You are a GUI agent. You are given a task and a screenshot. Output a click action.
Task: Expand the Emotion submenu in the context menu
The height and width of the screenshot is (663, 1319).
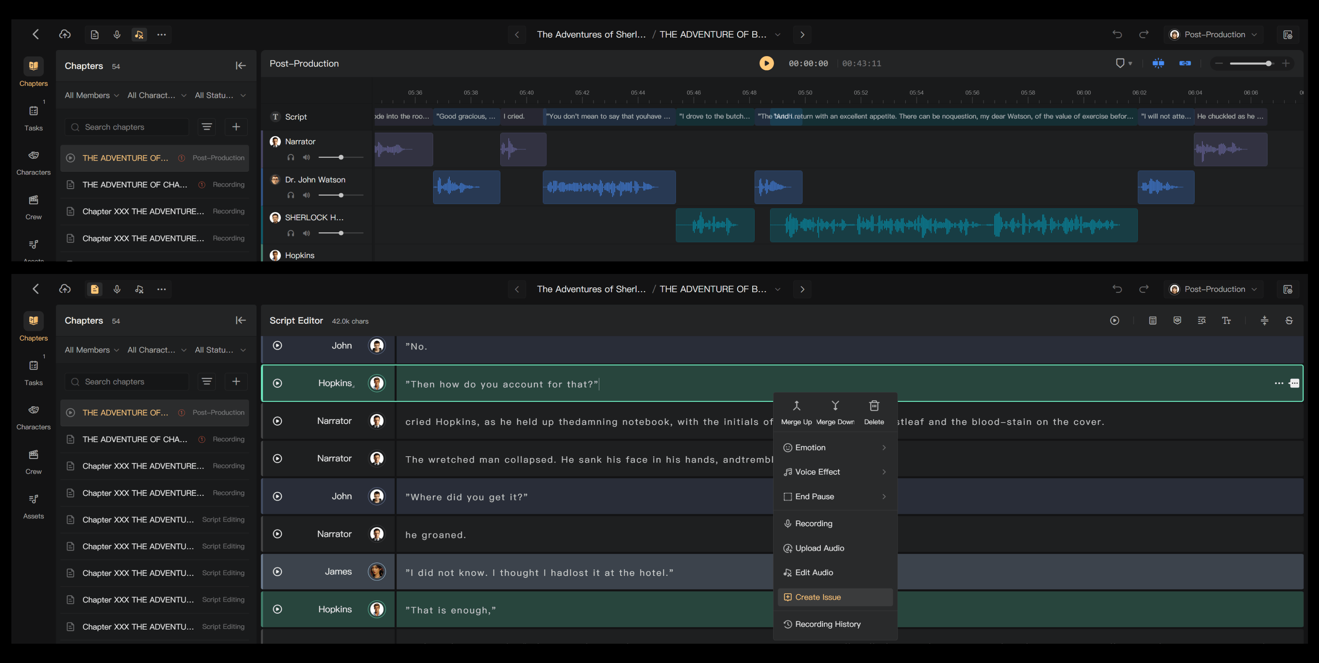point(835,448)
